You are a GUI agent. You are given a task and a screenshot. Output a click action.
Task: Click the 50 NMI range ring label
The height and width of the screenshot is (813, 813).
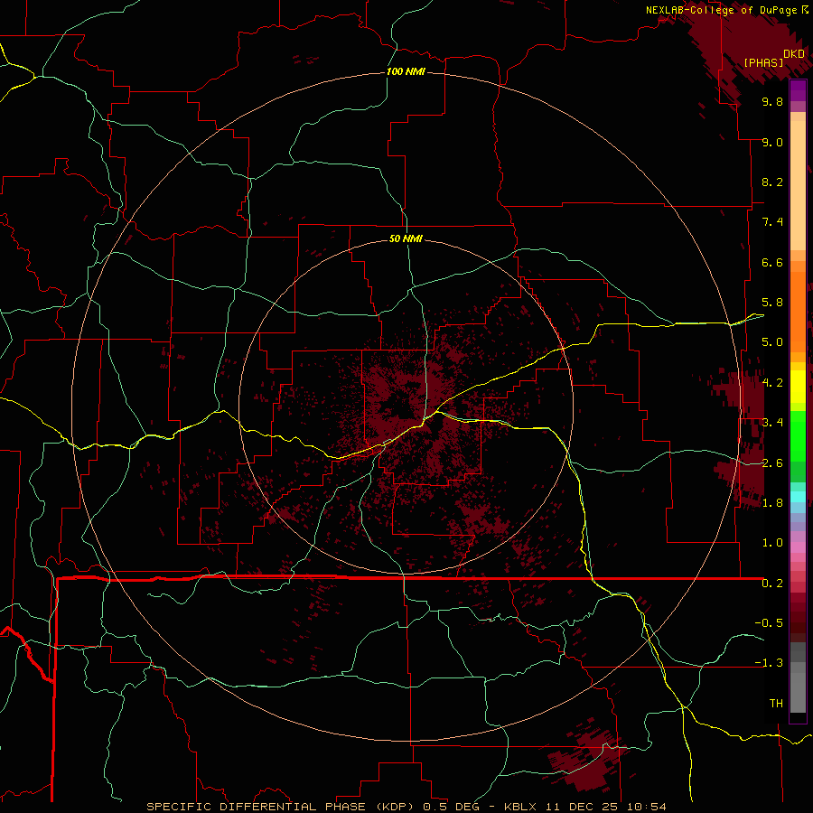(x=406, y=238)
